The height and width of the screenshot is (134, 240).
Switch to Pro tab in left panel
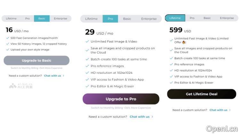[28, 18]
